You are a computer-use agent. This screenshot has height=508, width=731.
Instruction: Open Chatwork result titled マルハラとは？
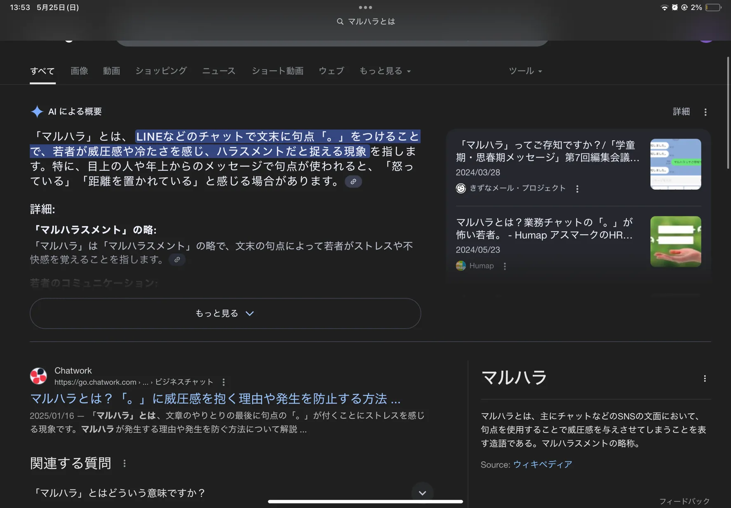[215, 399]
